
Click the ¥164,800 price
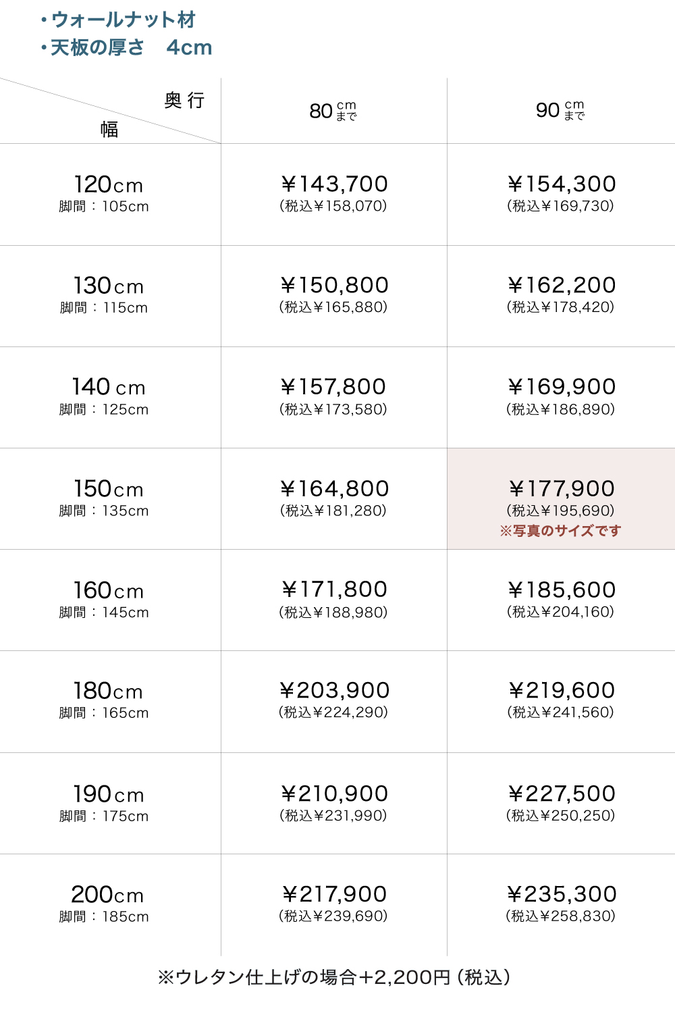point(333,498)
